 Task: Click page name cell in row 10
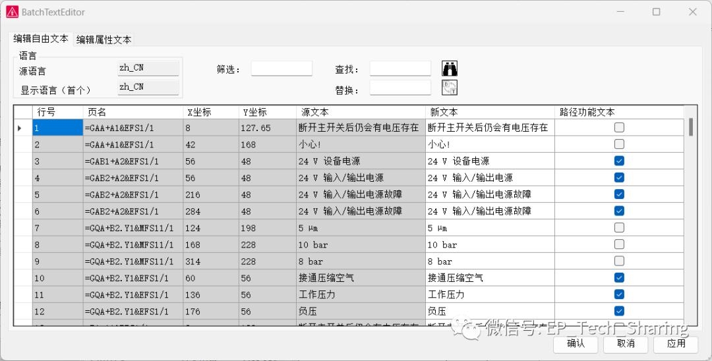pyautogui.click(x=133, y=277)
